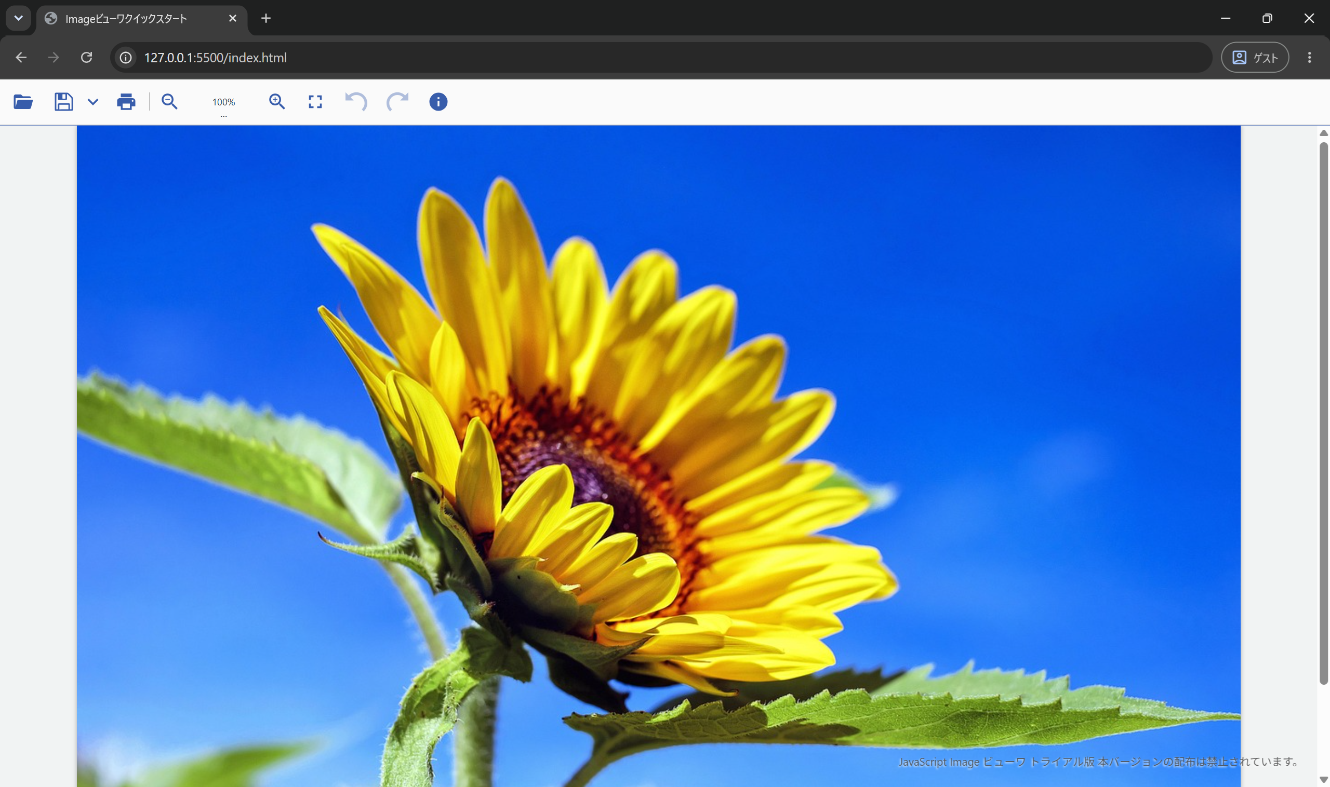
Task: Close the Imageビューワクイックスタート tab
Action: point(232,19)
